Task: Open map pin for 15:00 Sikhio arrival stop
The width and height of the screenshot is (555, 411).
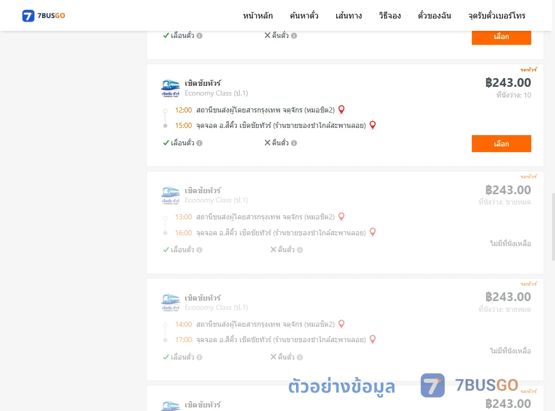Action: coord(373,125)
